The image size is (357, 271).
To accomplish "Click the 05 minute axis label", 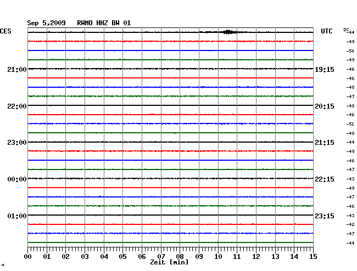I will point(122,257).
